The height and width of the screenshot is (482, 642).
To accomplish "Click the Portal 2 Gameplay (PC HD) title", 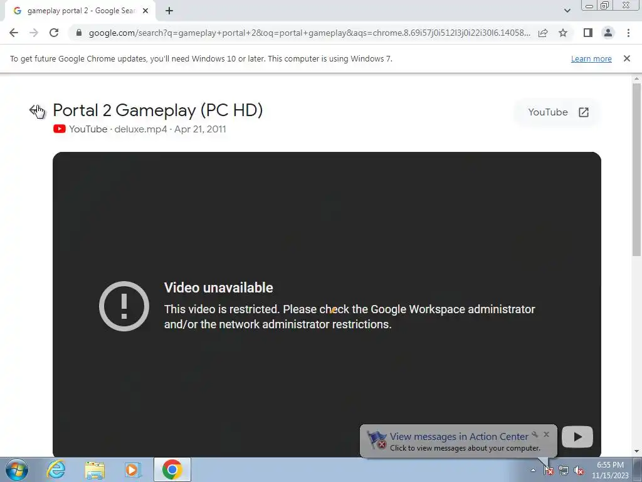I will [157, 110].
